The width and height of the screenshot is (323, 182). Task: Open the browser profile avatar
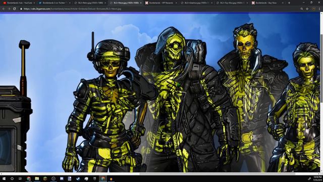point(313,9)
